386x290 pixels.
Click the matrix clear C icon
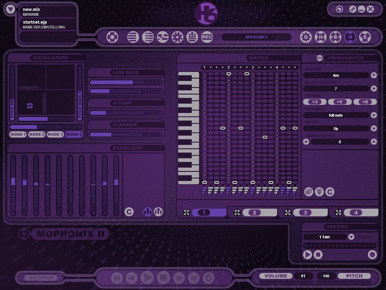(330, 192)
